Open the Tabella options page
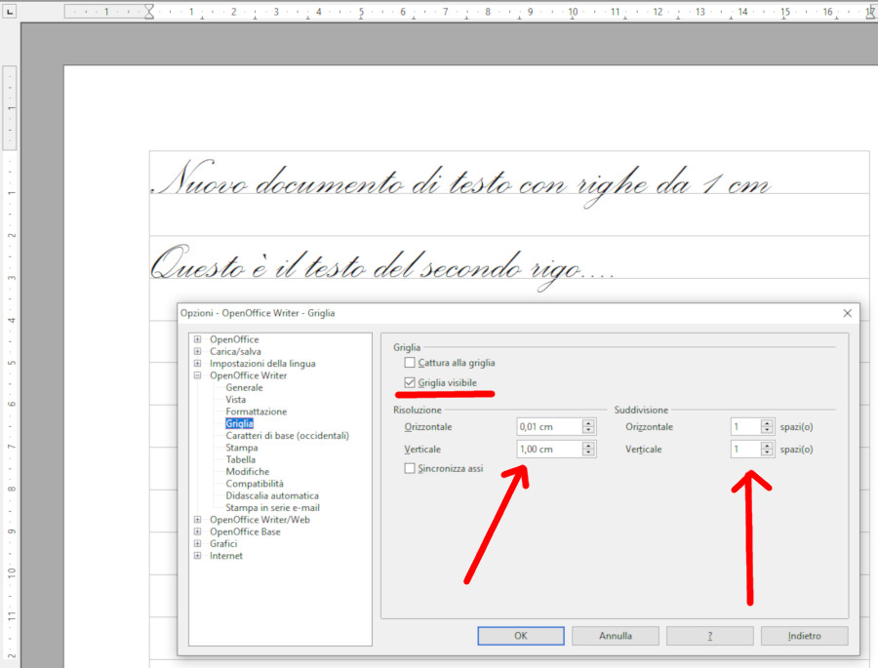 click(241, 459)
